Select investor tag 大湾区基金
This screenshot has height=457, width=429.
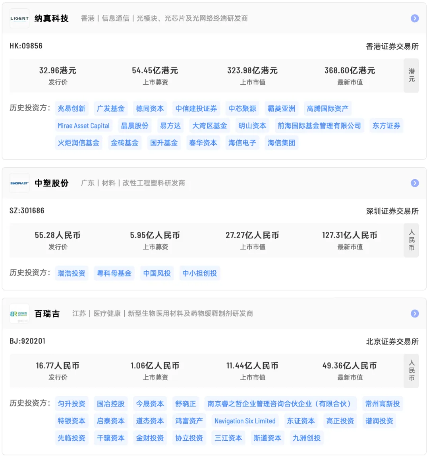coord(210,126)
